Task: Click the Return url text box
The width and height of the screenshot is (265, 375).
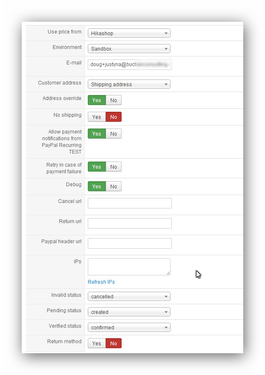Action: (x=130, y=223)
